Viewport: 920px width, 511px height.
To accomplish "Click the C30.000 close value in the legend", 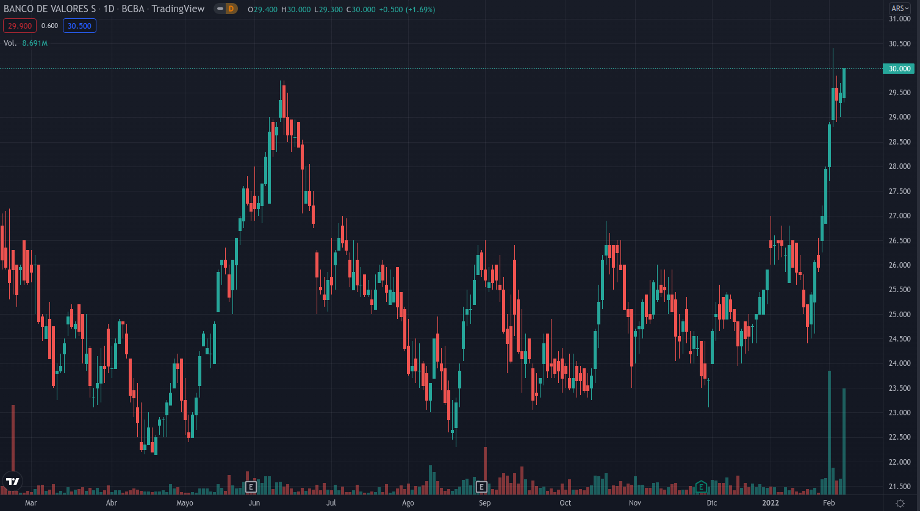I will (362, 9).
